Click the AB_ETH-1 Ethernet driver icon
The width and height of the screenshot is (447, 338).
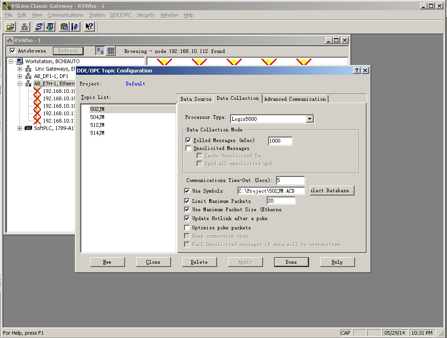coord(28,84)
